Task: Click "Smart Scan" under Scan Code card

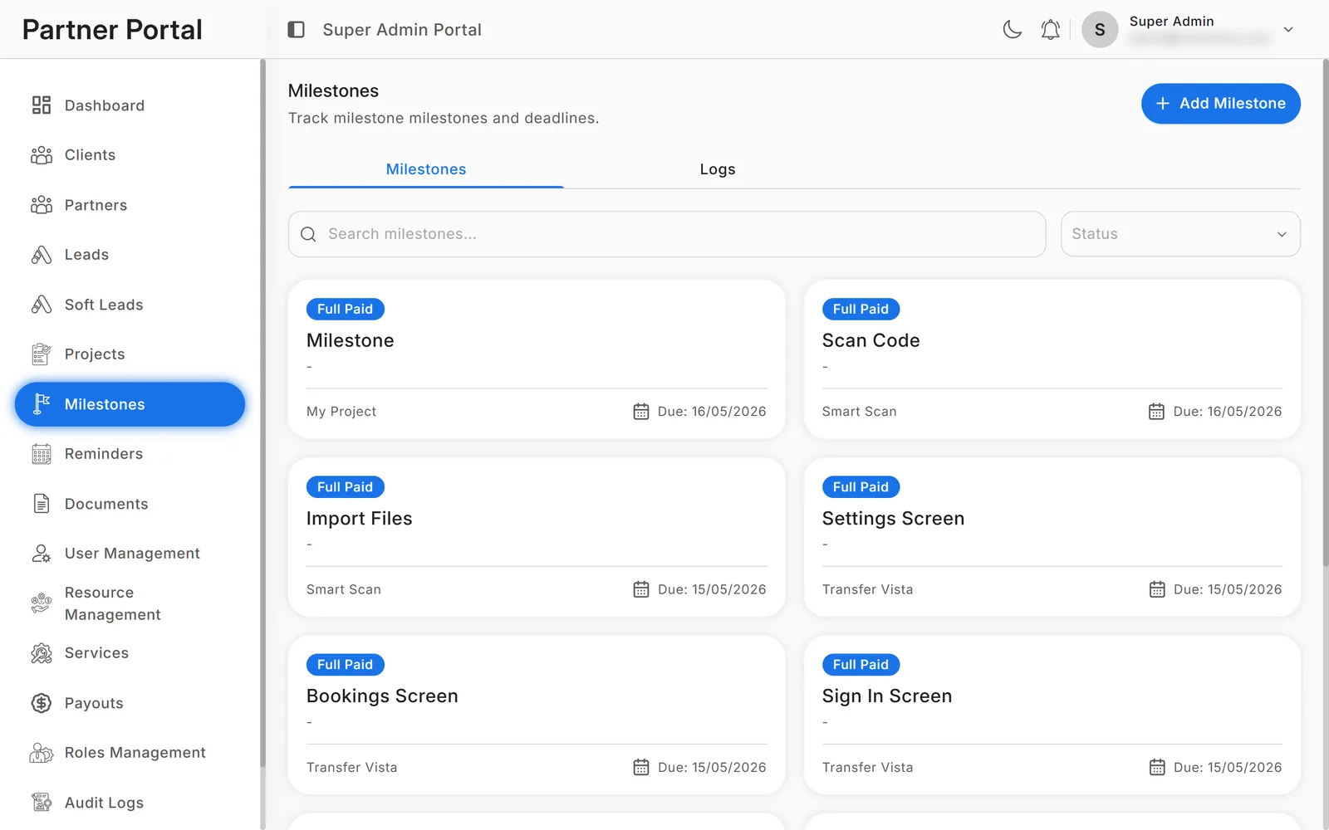Action: (860, 412)
